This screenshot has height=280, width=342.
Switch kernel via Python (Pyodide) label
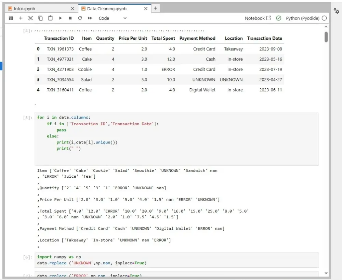coord(303,18)
